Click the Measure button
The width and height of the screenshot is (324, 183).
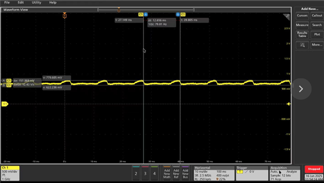pos(302,25)
